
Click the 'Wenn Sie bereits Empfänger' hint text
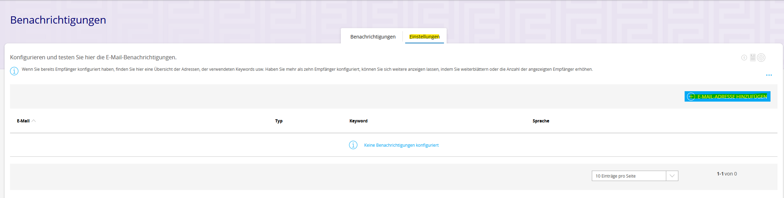tap(307, 69)
